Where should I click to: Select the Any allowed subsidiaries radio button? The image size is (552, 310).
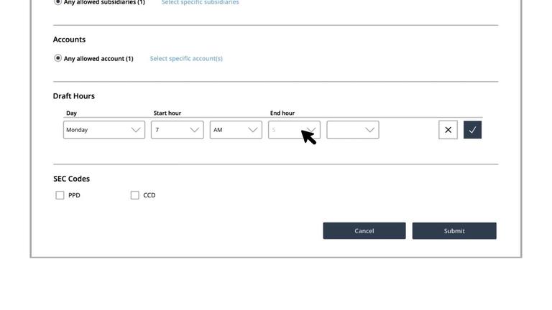point(58,2)
